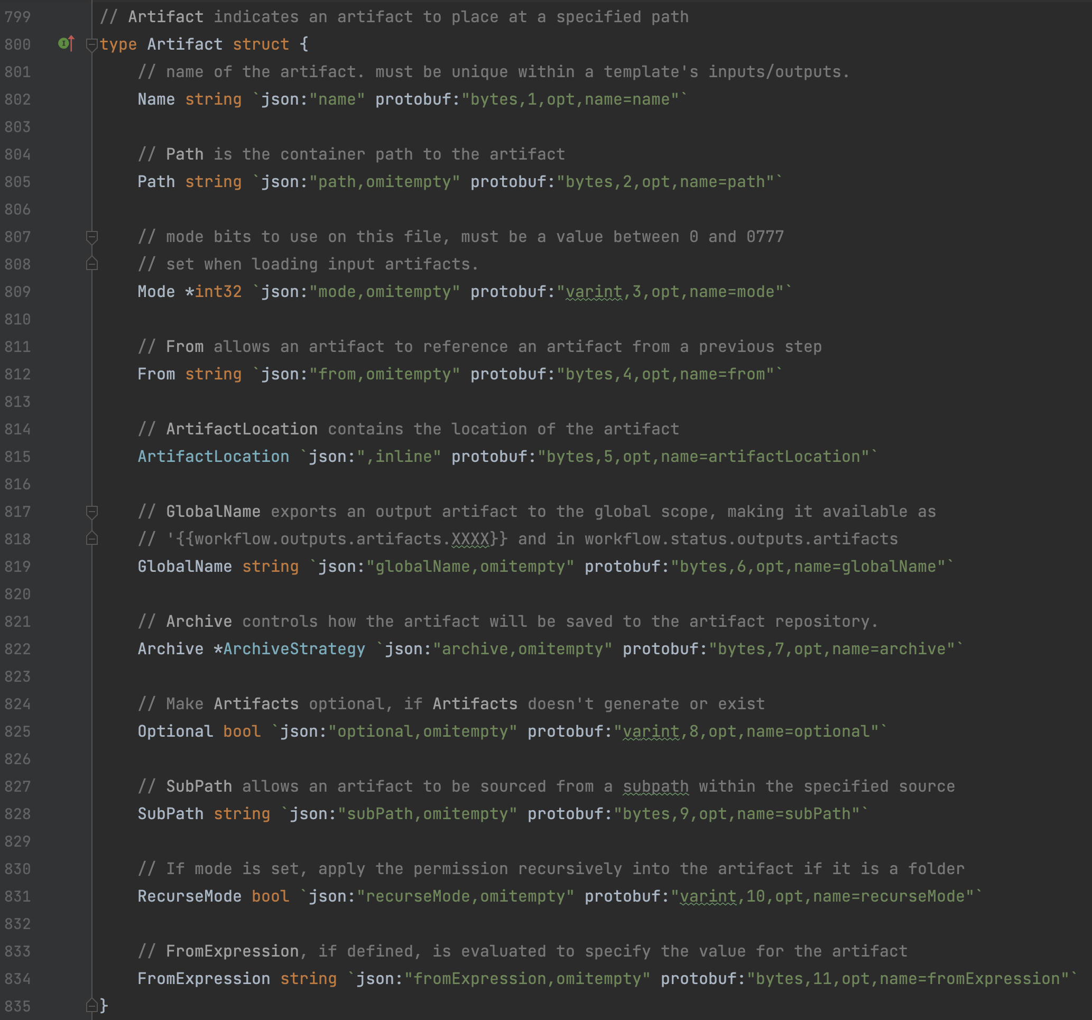Place the cursor on the Optional field name
The height and width of the screenshot is (1020, 1092).
point(174,731)
